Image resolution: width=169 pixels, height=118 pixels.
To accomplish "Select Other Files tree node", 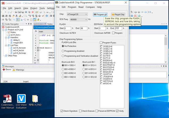I will [x=13, y=56].
